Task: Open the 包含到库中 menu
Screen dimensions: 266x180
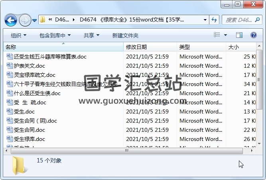Action: pyautogui.click(x=55, y=35)
